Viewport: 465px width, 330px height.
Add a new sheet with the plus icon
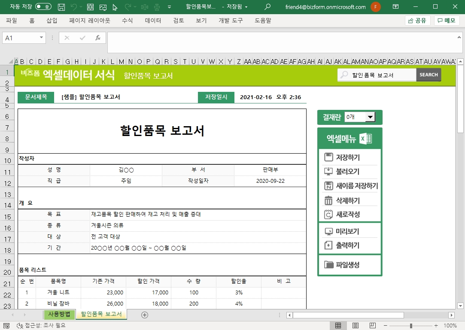point(145,315)
